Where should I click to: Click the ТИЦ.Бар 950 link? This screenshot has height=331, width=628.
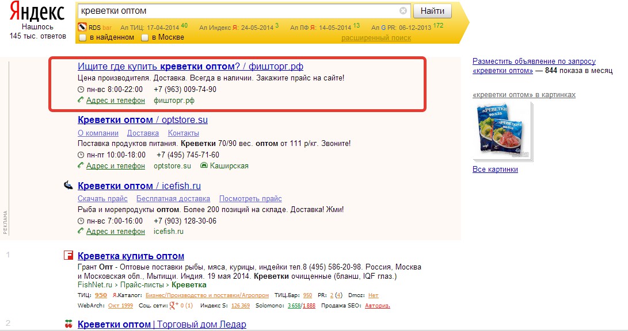(x=307, y=295)
